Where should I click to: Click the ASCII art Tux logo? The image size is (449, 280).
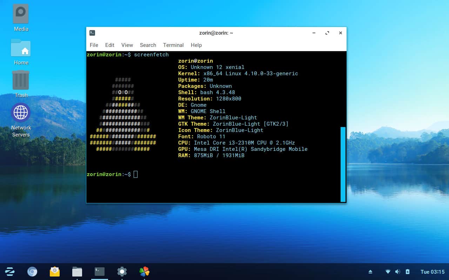click(x=123, y=114)
